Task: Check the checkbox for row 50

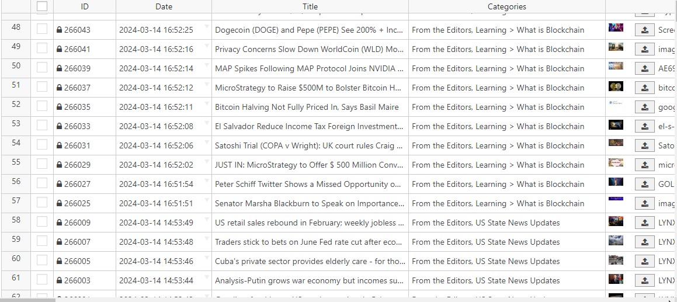Action: coord(42,68)
